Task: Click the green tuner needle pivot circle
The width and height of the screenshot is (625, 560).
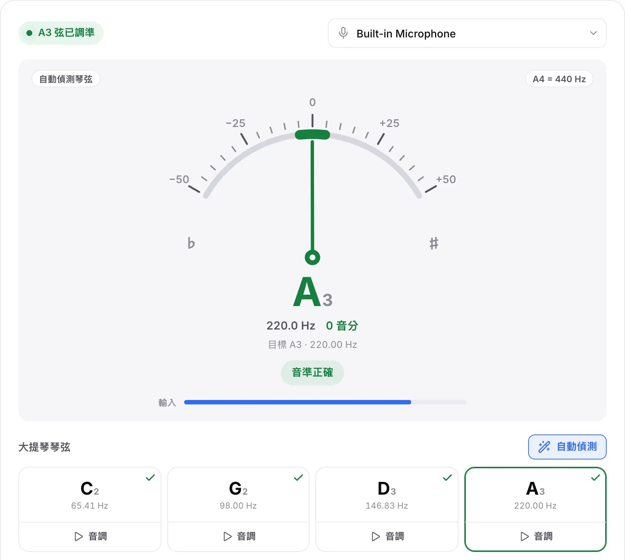Action: click(312, 257)
